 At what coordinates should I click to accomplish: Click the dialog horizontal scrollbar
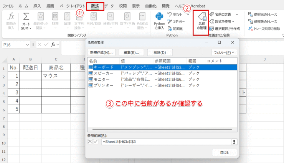(162, 129)
